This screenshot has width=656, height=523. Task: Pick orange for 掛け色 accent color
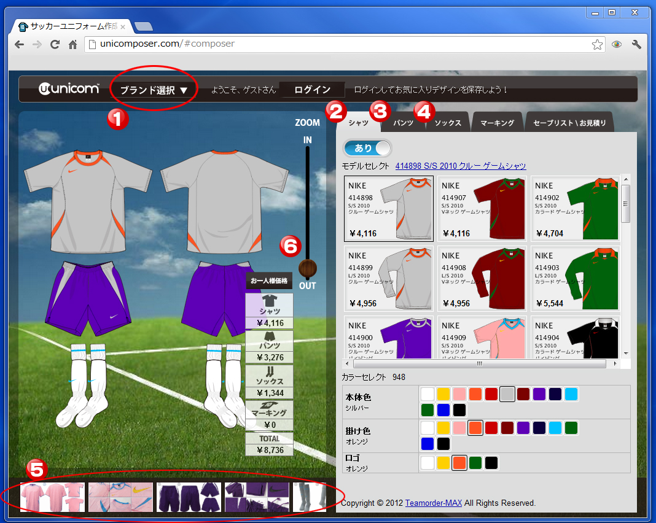point(475,428)
